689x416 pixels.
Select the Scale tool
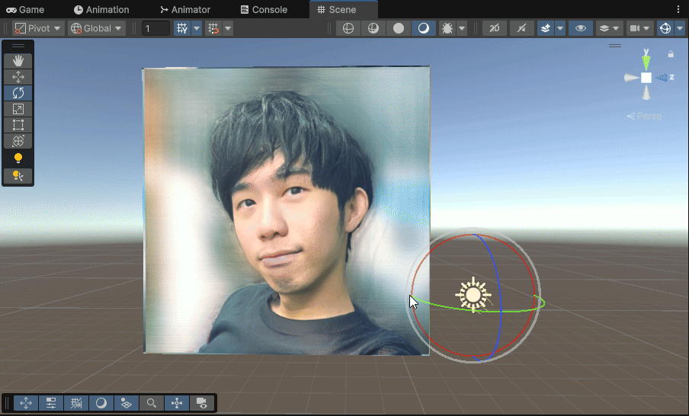pos(18,109)
